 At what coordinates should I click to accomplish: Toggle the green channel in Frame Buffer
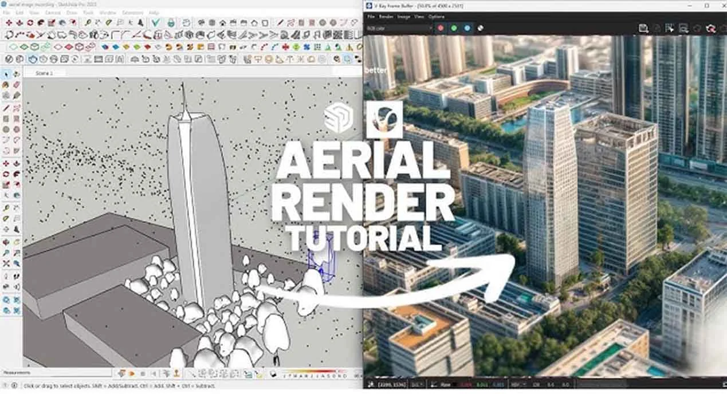(454, 27)
